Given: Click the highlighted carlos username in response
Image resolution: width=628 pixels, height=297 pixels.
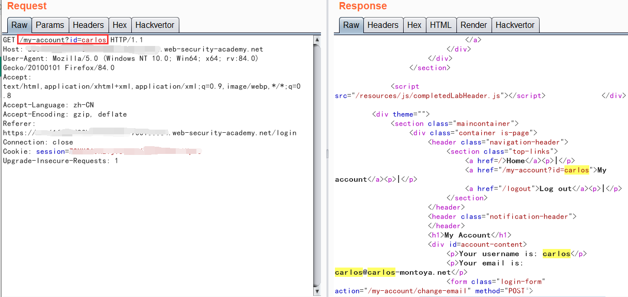Looking at the screenshot, I should tap(556, 254).
